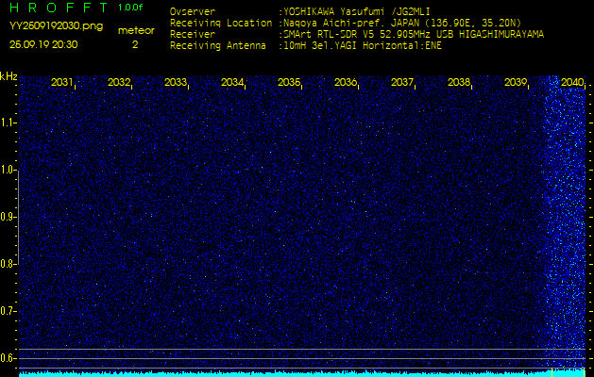Select the 2033 time marker
The image size is (594, 377).
point(176,83)
